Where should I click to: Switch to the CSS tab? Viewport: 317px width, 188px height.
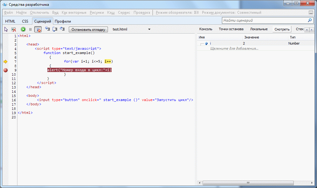(25, 21)
